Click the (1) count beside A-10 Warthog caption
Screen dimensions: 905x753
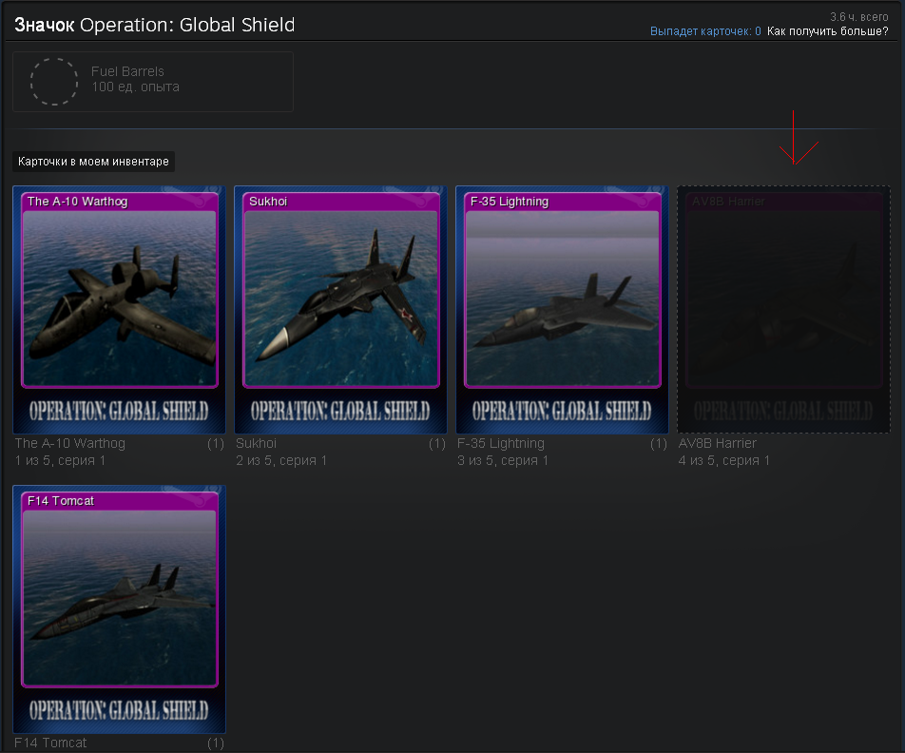(215, 443)
